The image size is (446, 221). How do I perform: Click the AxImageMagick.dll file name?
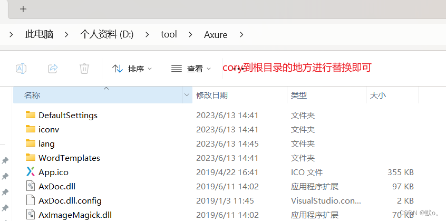75,215
